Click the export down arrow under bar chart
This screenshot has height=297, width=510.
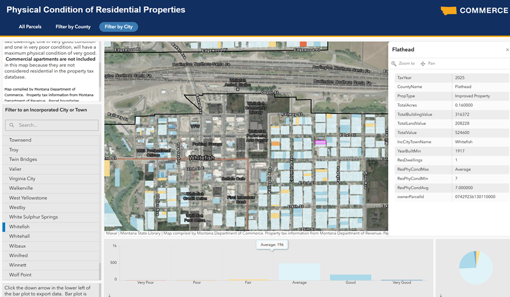[x=109, y=295]
